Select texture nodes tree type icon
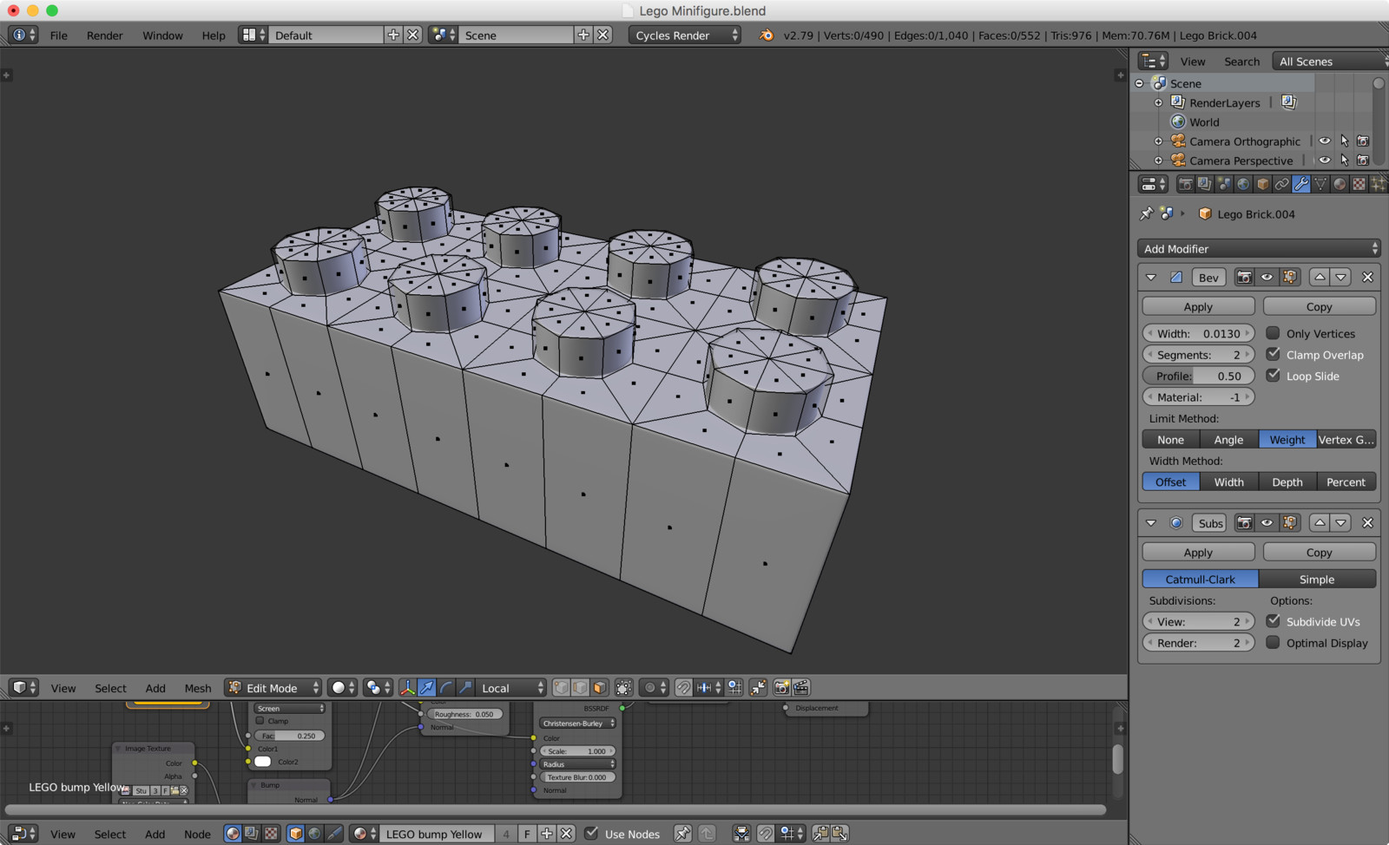 coord(271,834)
